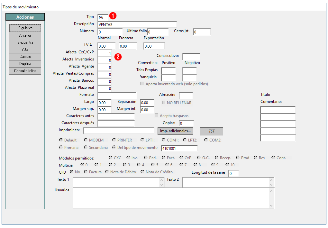328x228 pixels.
Task: Click the Afecta Agente field
Action: click(105, 68)
